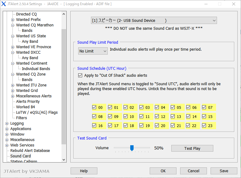Collapse the Wanted Continent node

(x=12, y=63)
